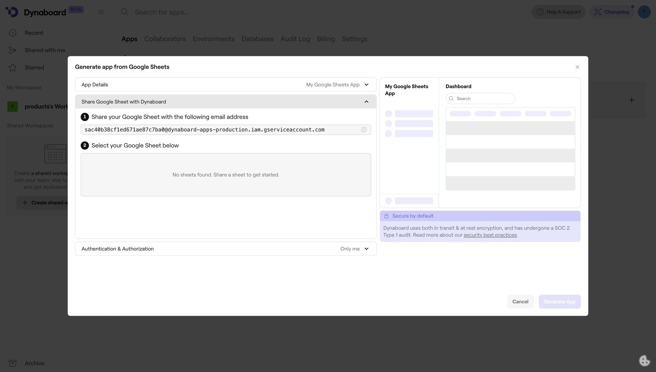The width and height of the screenshot is (656, 372).
Task: Select the Starred star icon
Action: [x=13, y=67]
